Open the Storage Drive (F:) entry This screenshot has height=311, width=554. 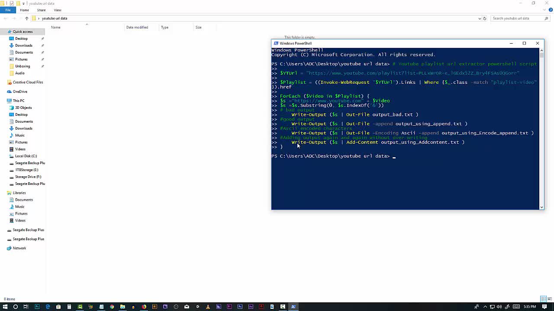(x=28, y=177)
